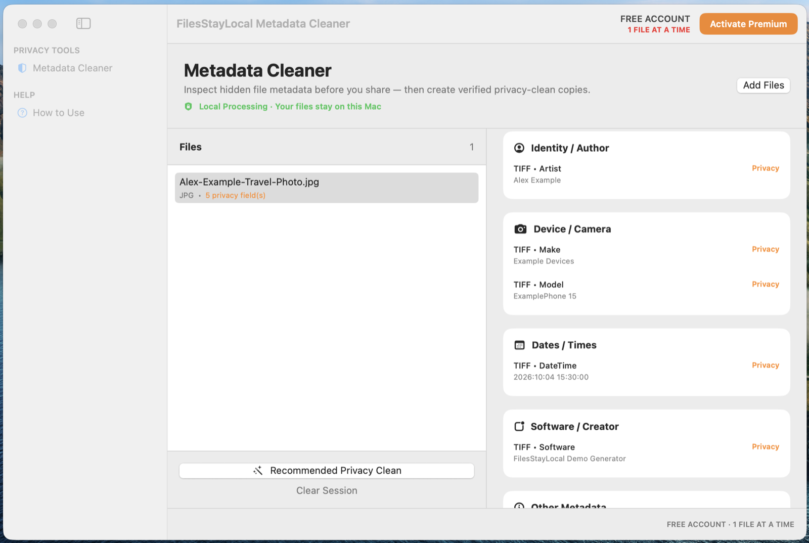Click the '5 privacy field(s)' label
Image resolution: width=809 pixels, height=543 pixels.
[x=235, y=195]
